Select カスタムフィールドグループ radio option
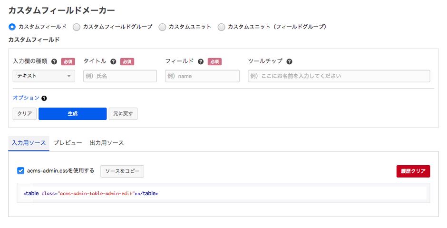Screen dimensions: 447x228 pos(77,27)
